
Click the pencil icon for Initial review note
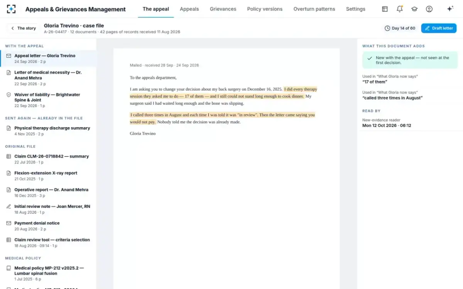coord(8,207)
